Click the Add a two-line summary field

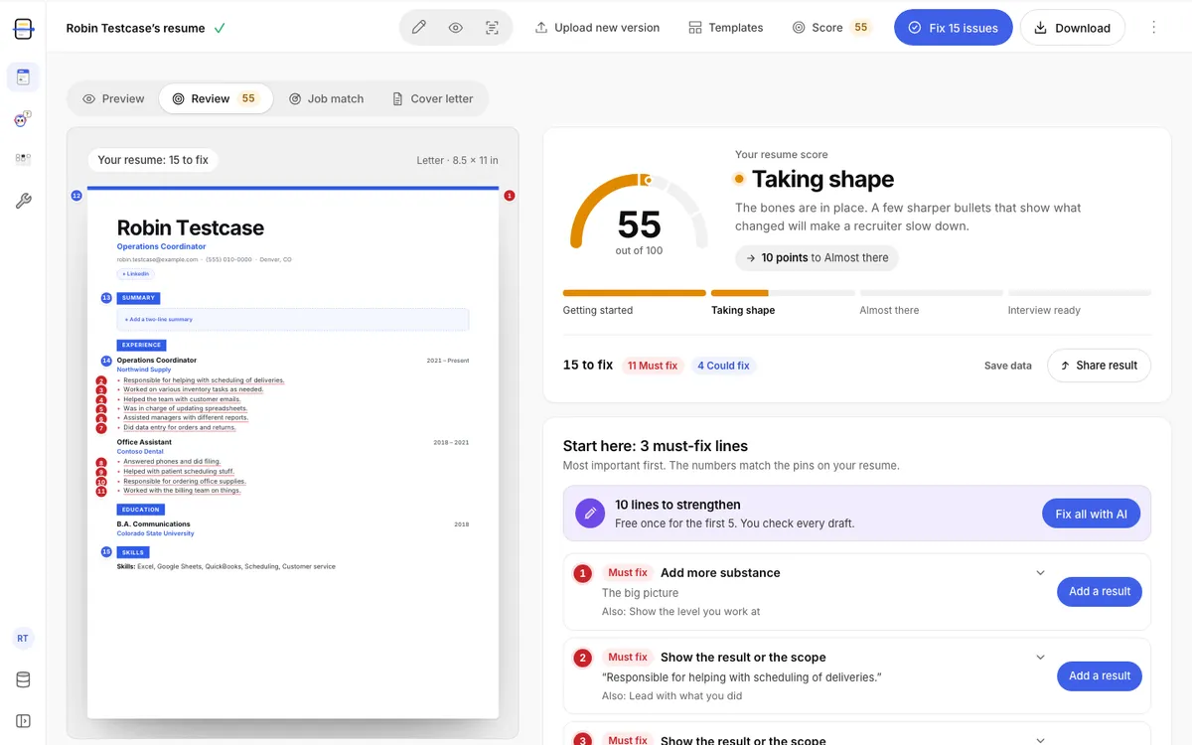point(293,320)
